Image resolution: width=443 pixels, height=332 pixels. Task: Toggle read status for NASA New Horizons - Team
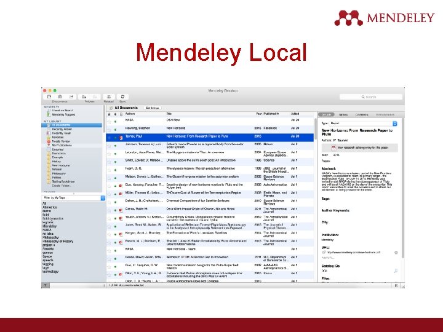(115, 251)
